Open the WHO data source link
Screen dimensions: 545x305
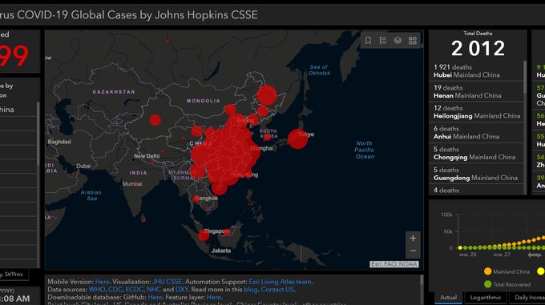tap(97, 289)
